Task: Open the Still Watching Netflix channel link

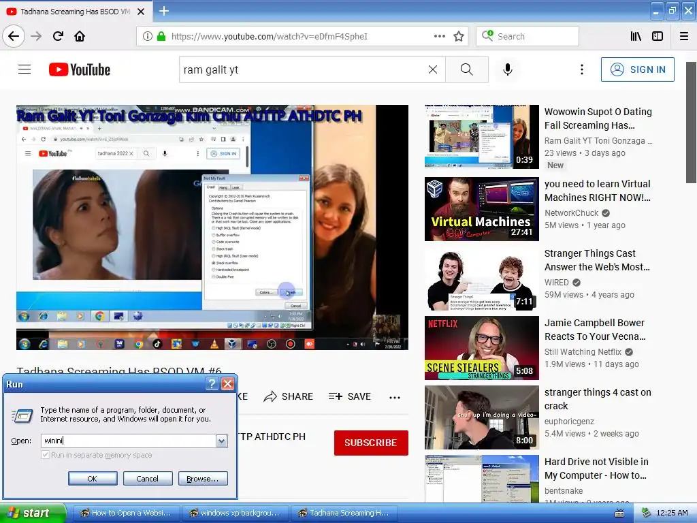Action: (x=583, y=352)
